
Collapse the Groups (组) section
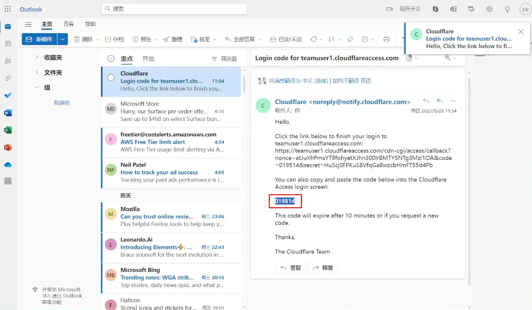(x=37, y=87)
